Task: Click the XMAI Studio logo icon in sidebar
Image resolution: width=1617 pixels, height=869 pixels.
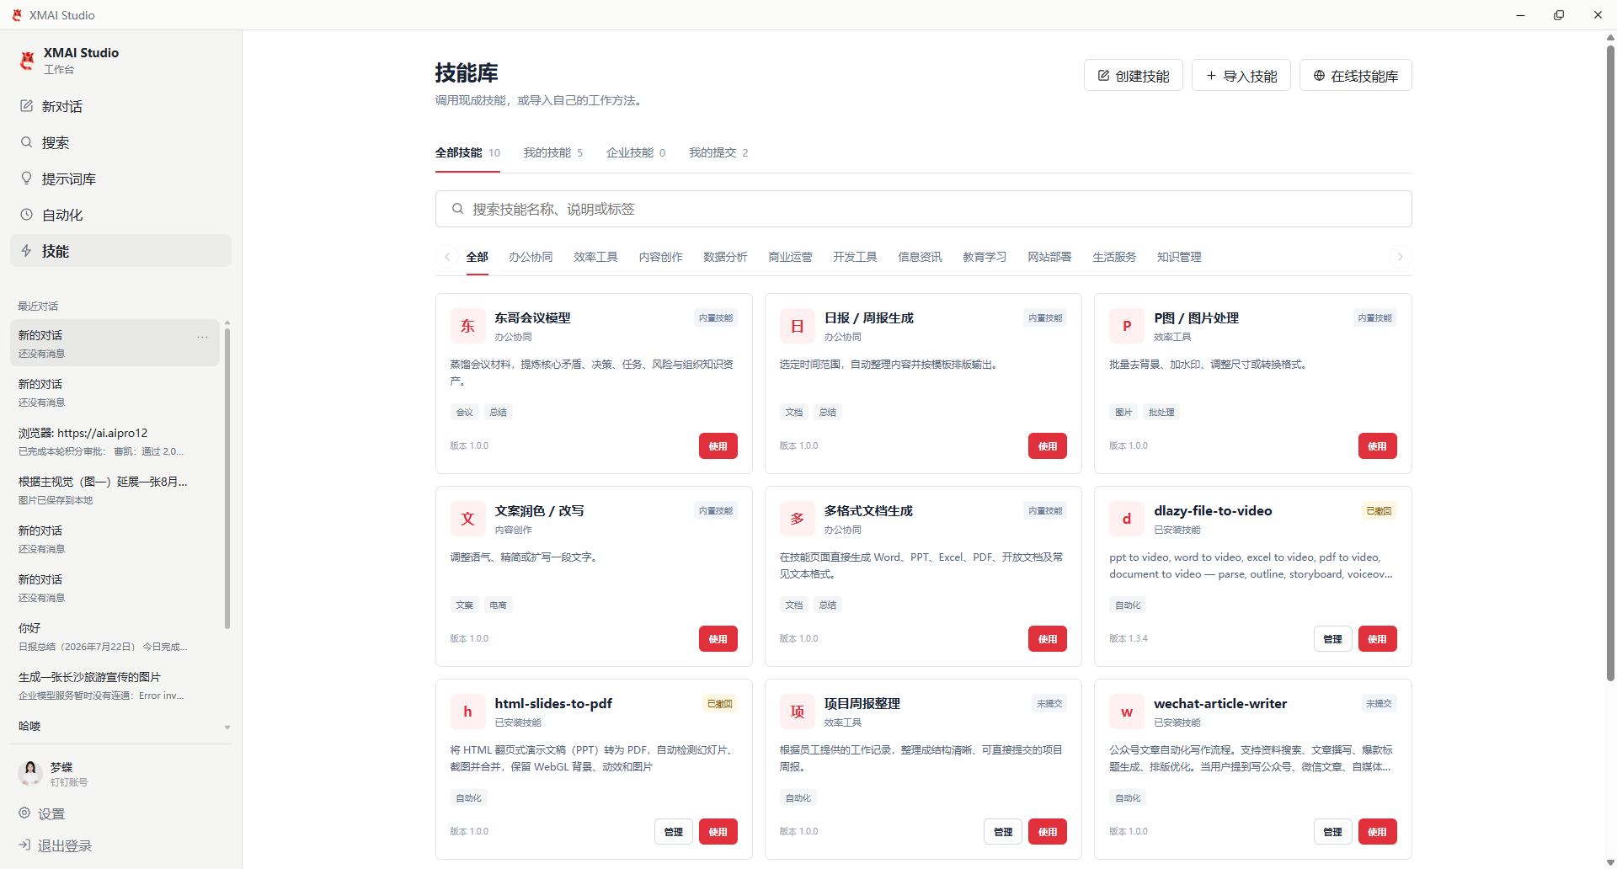Action: tap(27, 60)
